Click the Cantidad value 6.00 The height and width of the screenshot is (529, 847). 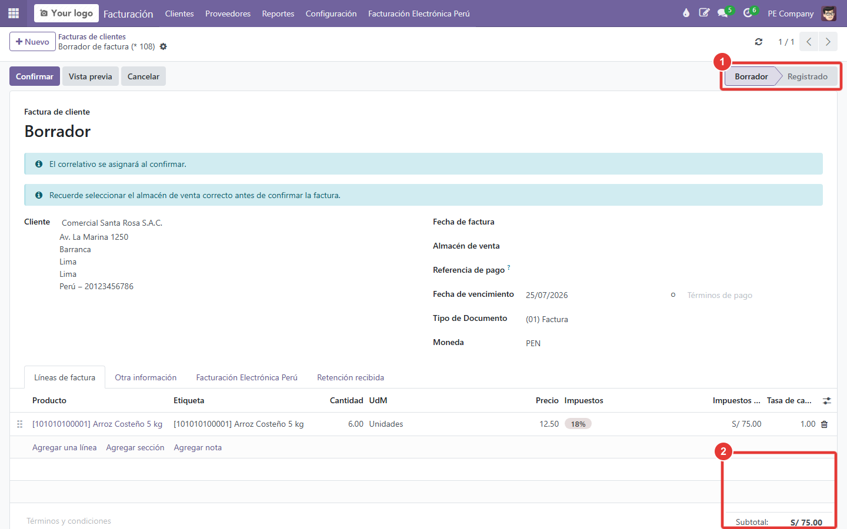(x=355, y=424)
